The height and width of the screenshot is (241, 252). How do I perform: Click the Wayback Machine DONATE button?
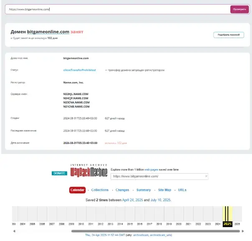coord(59,173)
